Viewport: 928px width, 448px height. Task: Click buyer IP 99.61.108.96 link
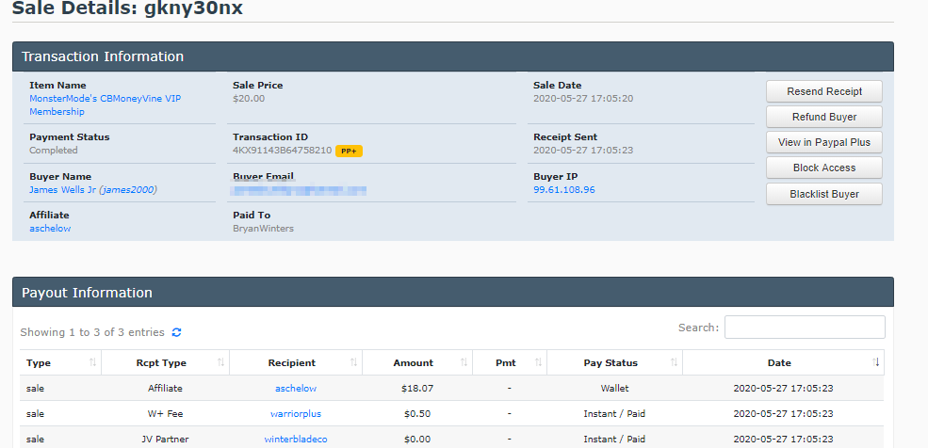pos(564,190)
